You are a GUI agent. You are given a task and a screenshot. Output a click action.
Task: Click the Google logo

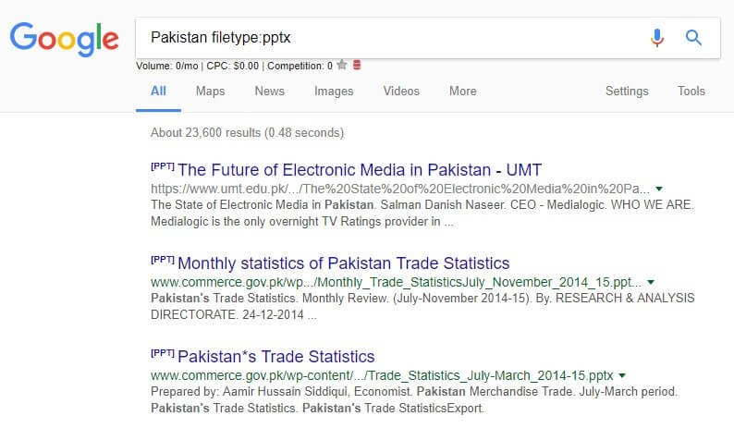click(x=64, y=38)
